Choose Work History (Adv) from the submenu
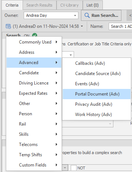This screenshot has width=132, height=172. (97, 115)
